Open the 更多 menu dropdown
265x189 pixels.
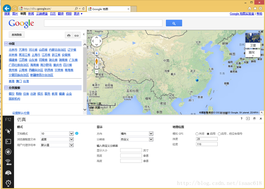point(78,14)
